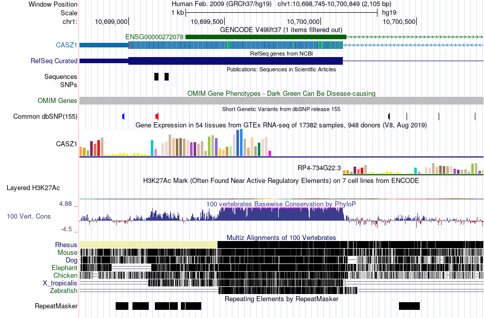Click the GENCODE V49lift37 track title
This screenshot has height=318, width=484.
281,30
